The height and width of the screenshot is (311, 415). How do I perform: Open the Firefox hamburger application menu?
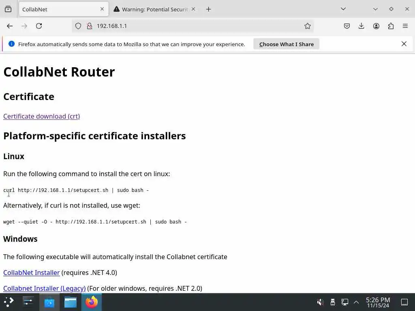(405, 26)
